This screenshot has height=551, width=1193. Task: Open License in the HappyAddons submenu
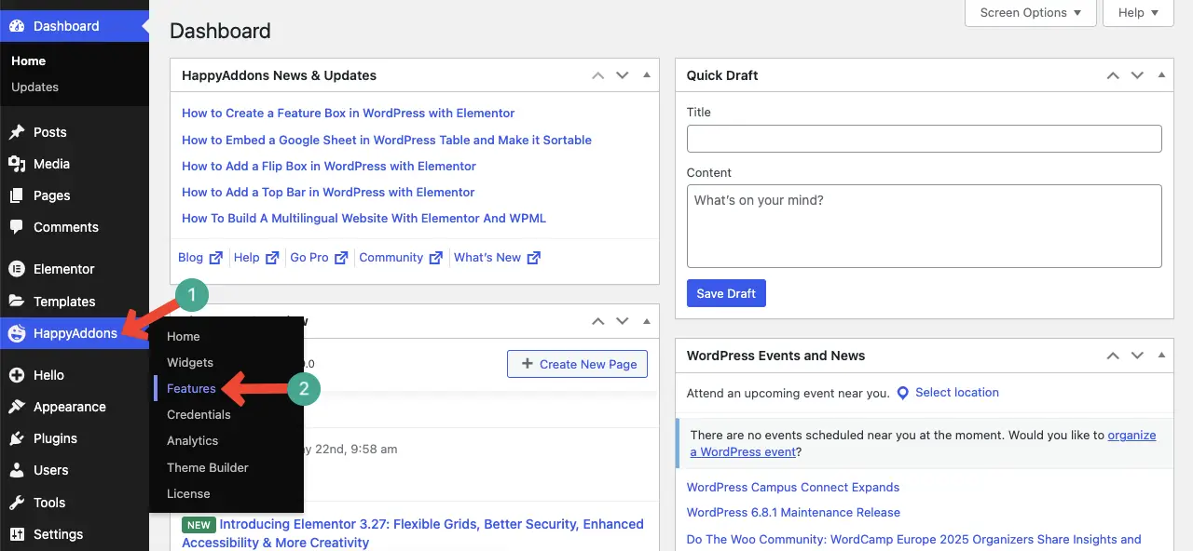pyautogui.click(x=188, y=493)
